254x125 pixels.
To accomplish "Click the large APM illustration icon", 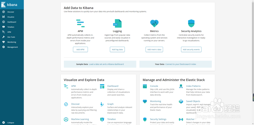I will coord(80,23).
